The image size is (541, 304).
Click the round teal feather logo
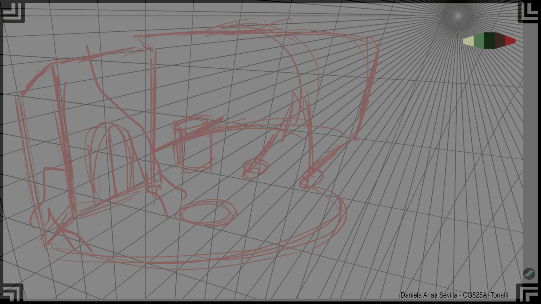[529, 274]
